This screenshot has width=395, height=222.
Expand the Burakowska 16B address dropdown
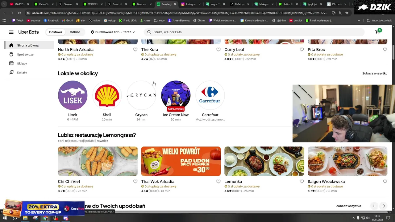(x=113, y=32)
